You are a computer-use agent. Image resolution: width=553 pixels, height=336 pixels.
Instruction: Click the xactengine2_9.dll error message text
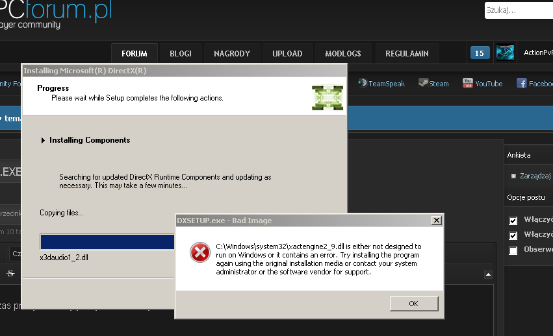(x=318, y=259)
